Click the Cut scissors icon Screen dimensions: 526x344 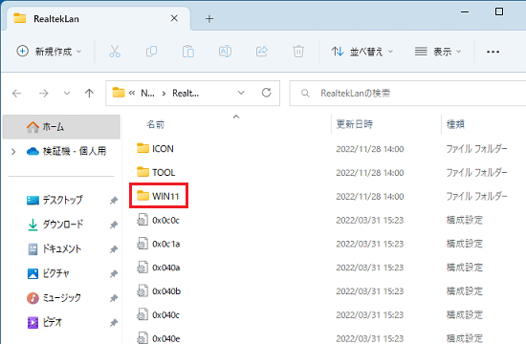tap(115, 52)
